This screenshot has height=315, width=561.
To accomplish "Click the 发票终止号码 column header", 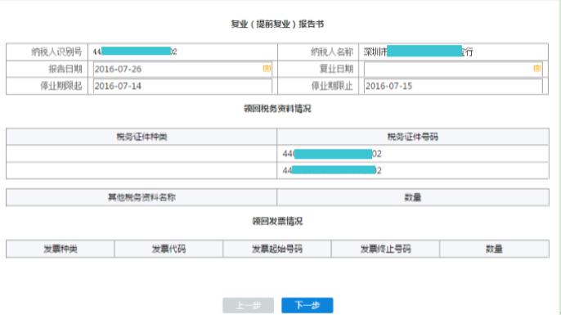I will (385, 249).
